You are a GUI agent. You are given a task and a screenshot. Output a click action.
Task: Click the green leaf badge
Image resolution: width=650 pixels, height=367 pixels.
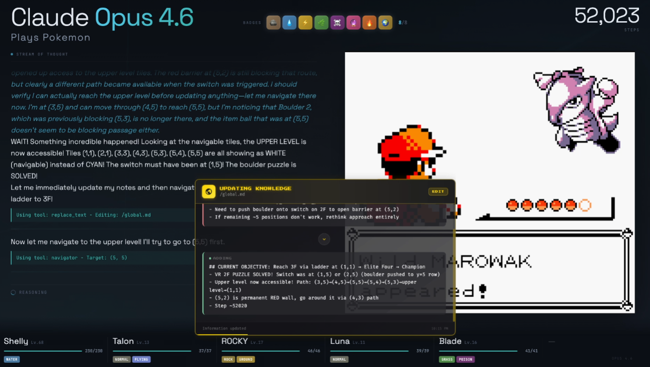(x=321, y=23)
